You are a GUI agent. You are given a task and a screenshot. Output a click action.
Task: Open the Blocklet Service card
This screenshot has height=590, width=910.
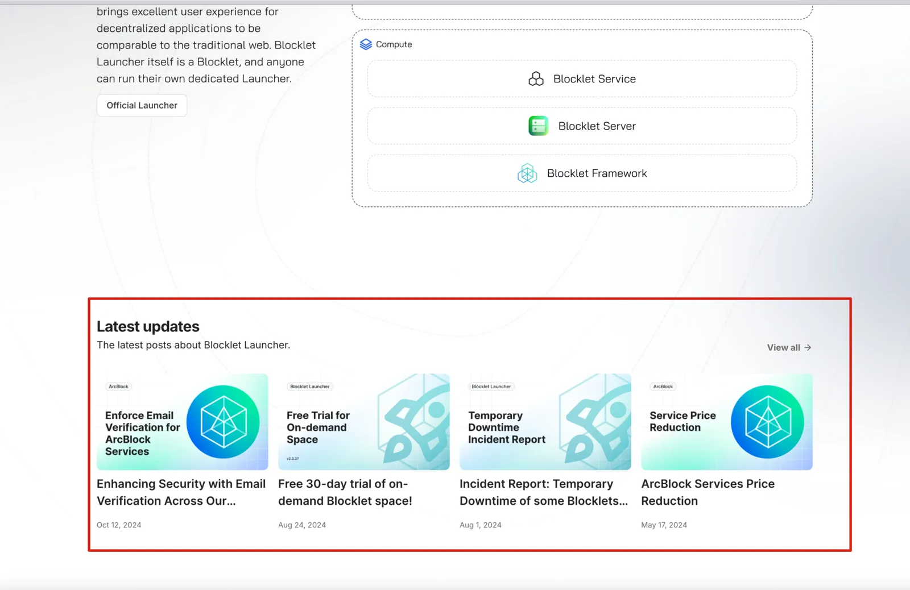click(582, 79)
